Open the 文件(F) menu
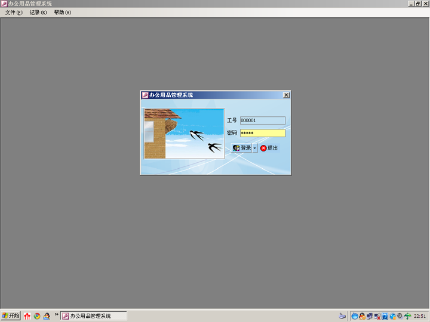 [x=14, y=13]
